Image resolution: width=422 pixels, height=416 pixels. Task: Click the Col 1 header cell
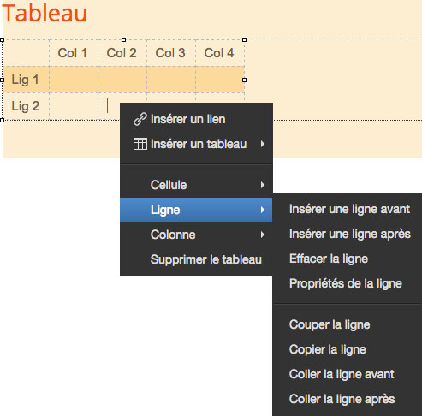click(74, 53)
